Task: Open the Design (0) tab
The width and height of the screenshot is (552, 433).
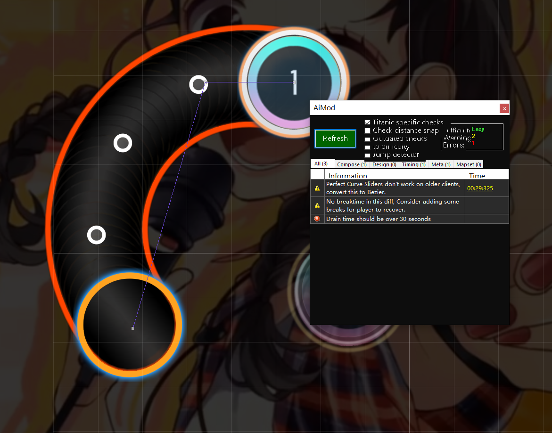Action: click(384, 164)
